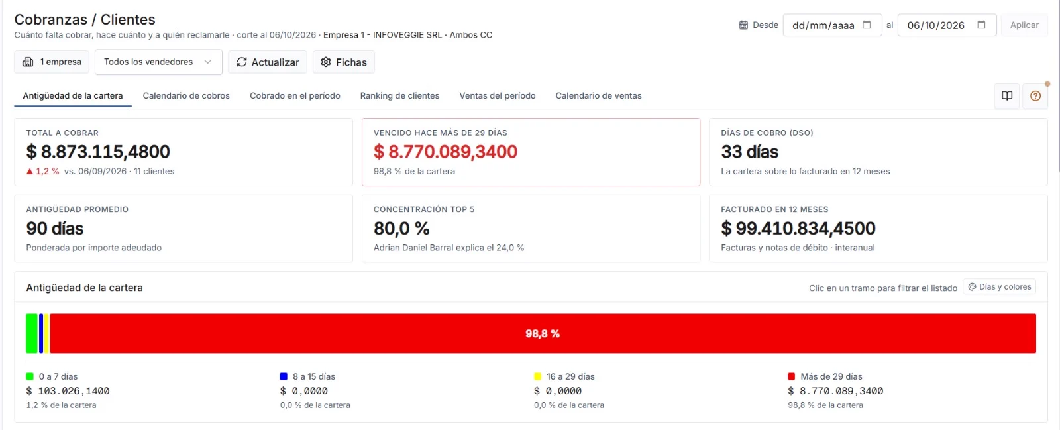The height and width of the screenshot is (430, 1060).
Task: Select Facturado en 12 meses card
Action: (878, 229)
